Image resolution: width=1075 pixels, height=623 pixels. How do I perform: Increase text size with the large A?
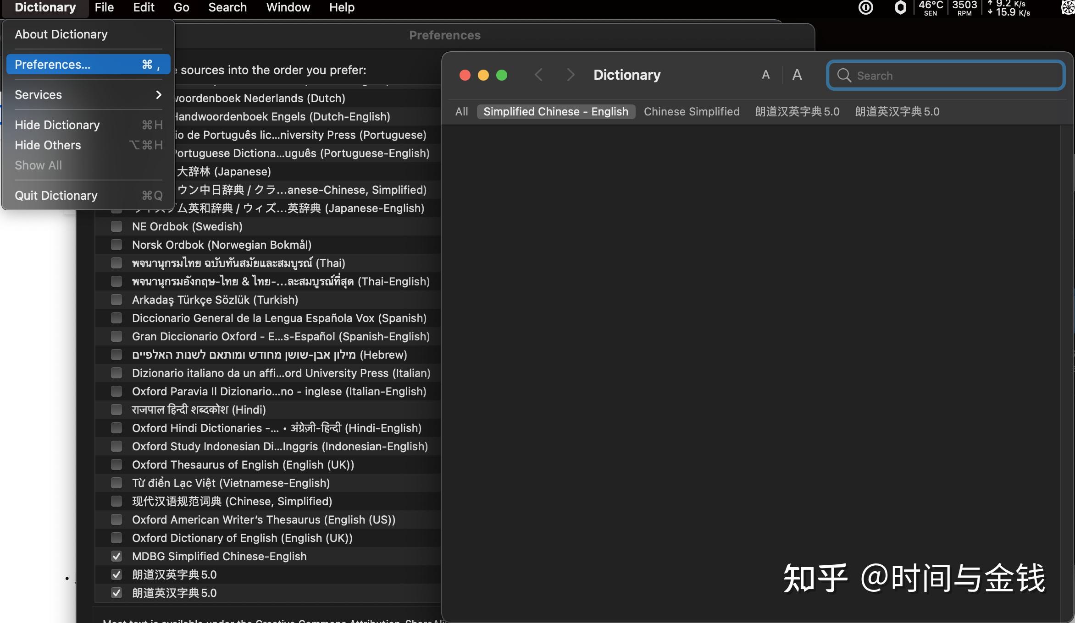click(797, 75)
